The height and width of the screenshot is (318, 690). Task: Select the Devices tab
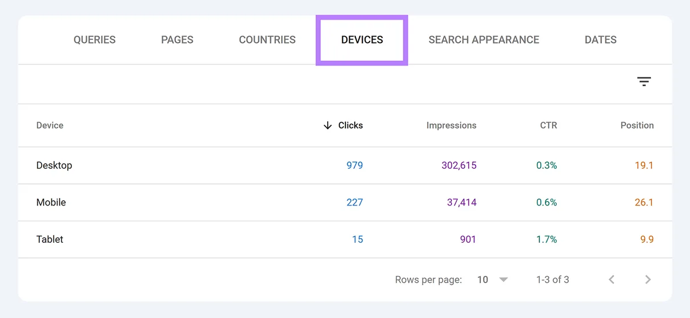click(x=362, y=40)
